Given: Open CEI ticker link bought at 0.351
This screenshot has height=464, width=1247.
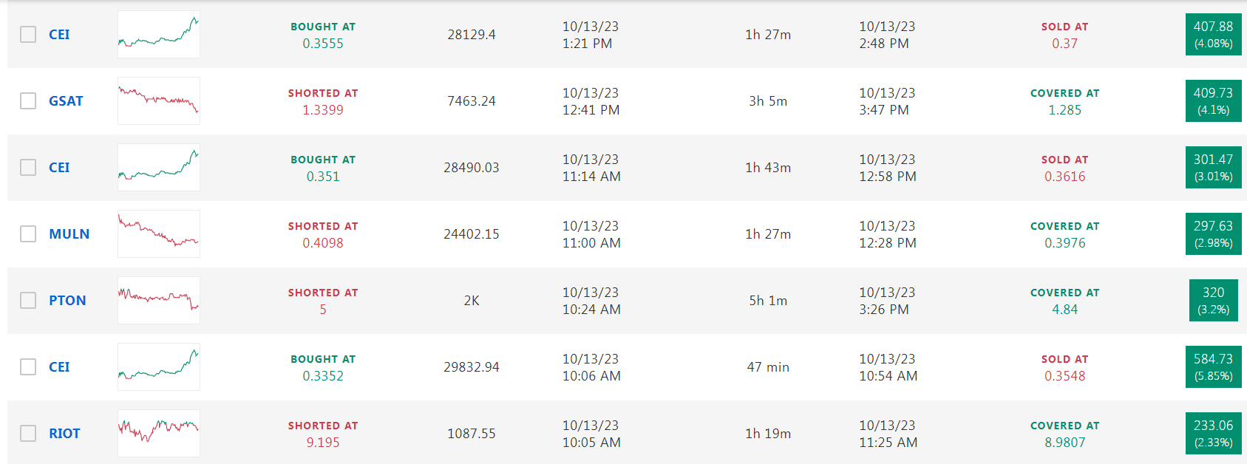Looking at the screenshot, I should 59,168.
